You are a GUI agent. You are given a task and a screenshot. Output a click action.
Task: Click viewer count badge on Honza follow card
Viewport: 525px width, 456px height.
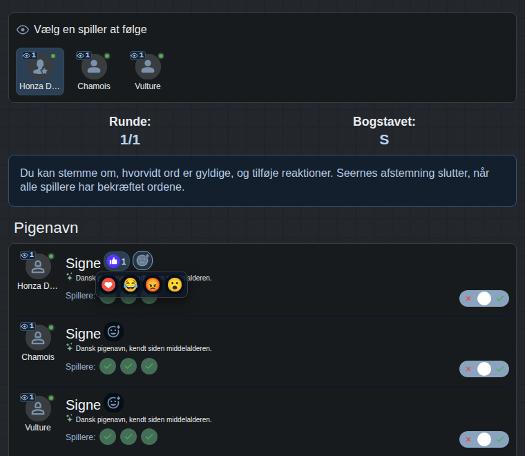pyautogui.click(x=30, y=55)
